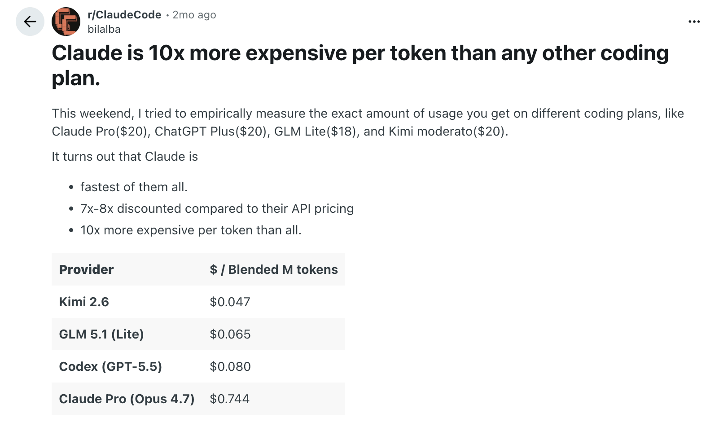Click the $0.744 price value

coord(230,399)
